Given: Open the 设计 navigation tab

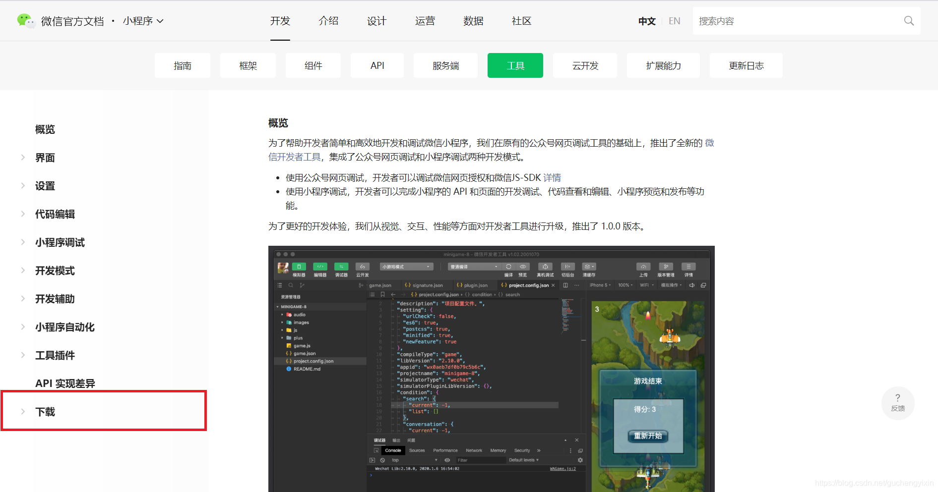Looking at the screenshot, I should click(376, 21).
